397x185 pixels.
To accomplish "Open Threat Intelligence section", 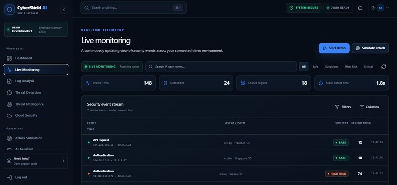I will (x=36, y=104).
